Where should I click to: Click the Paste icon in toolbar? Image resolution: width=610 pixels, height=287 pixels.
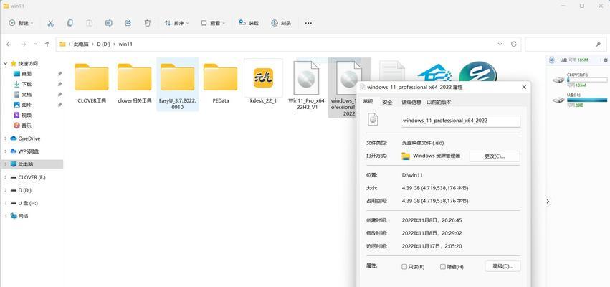[90, 24]
